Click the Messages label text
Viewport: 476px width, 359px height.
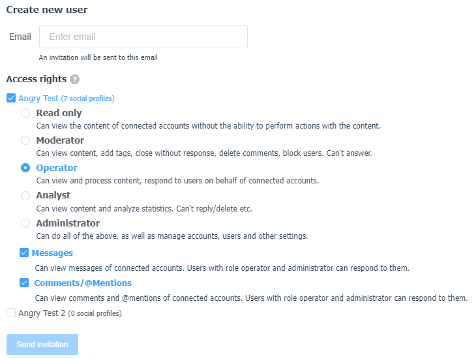point(52,253)
